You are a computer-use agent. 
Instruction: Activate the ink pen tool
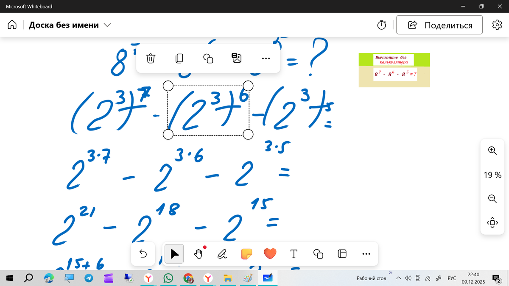coord(222,254)
